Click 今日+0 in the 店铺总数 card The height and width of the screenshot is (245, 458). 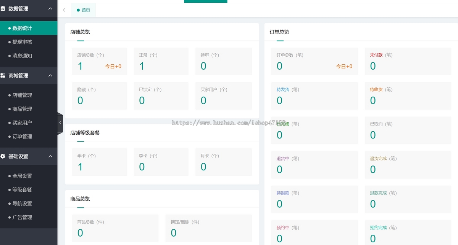[113, 67]
